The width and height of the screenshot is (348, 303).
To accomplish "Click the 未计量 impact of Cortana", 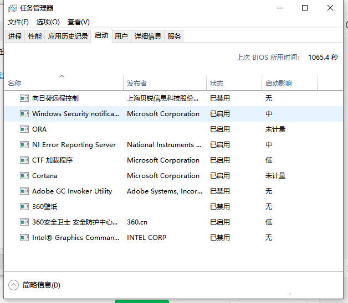I will (275, 176).
